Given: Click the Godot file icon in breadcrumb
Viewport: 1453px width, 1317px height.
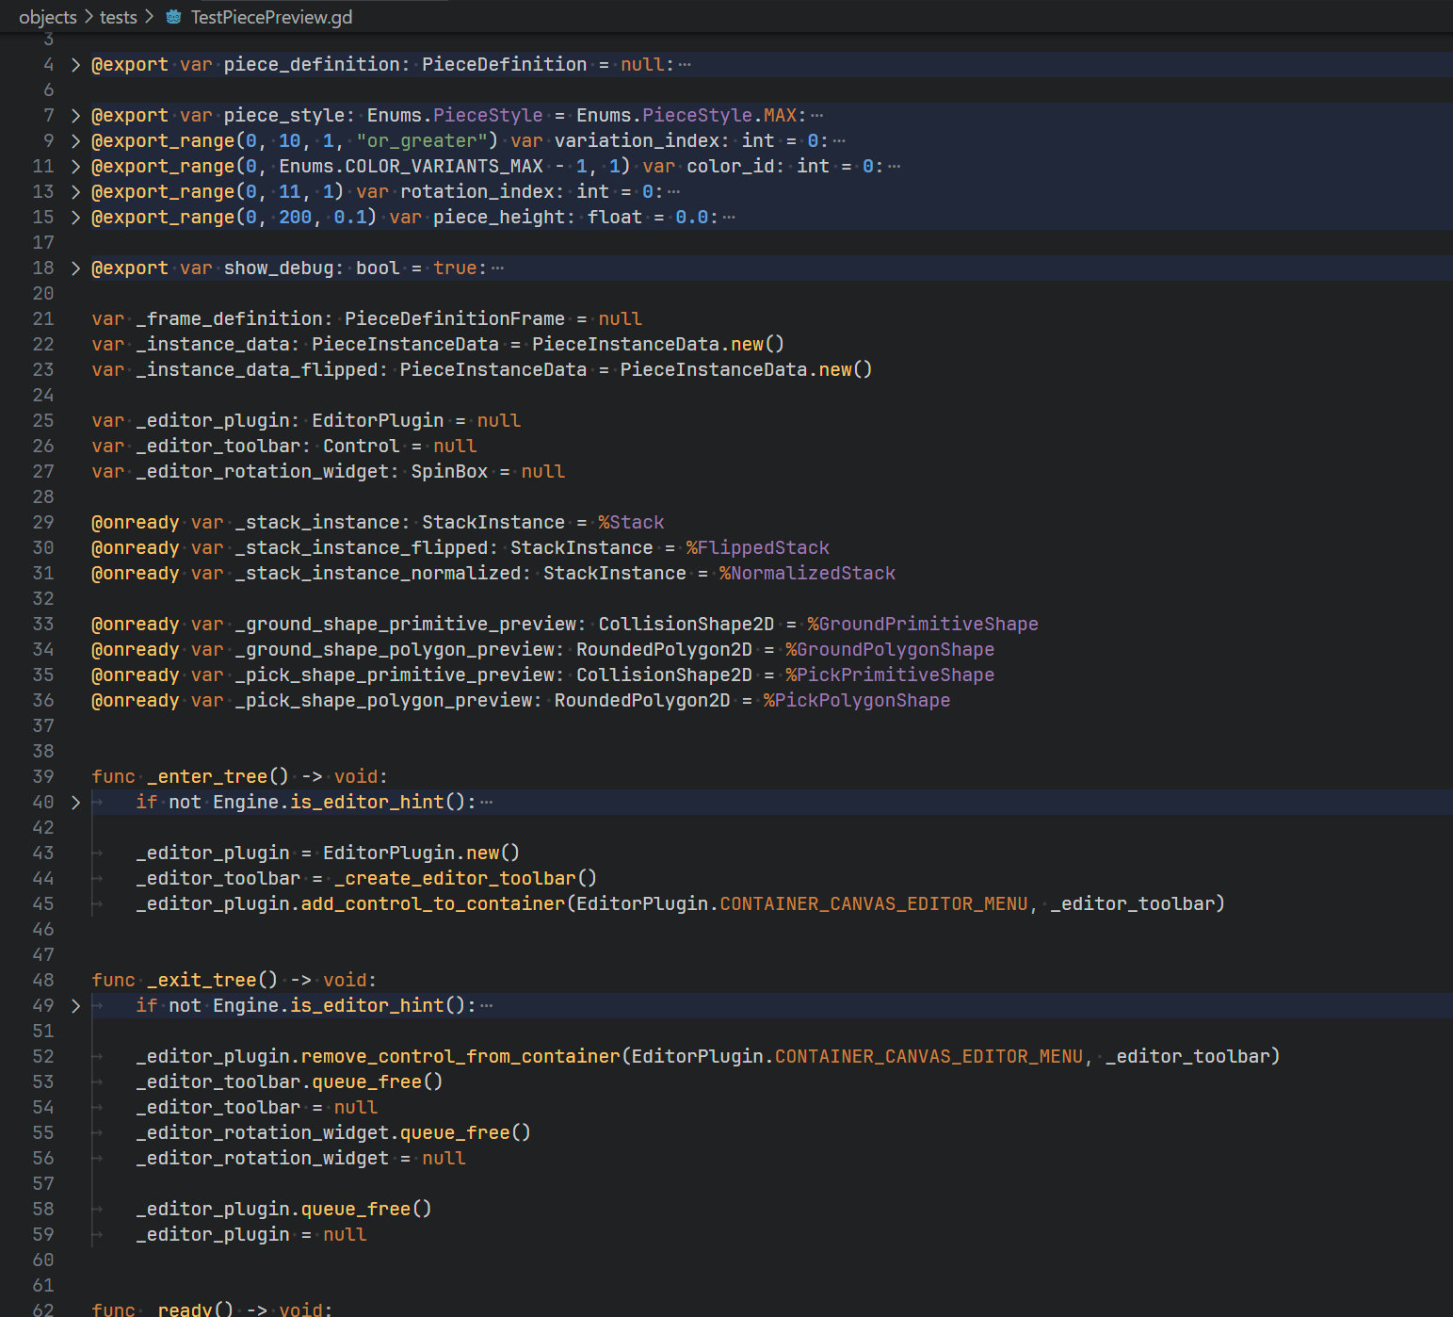Looking at the screenshot, I should [173, 17].
